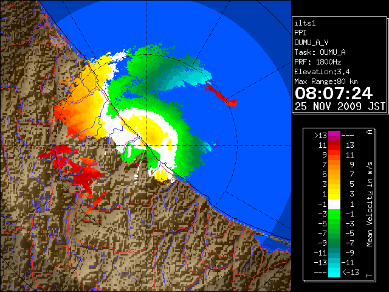Image resolution: width=389 pixels, height=292 pixels.
Task: Click the radar ID text "ilts1"
Action: [x=305, y=23]
